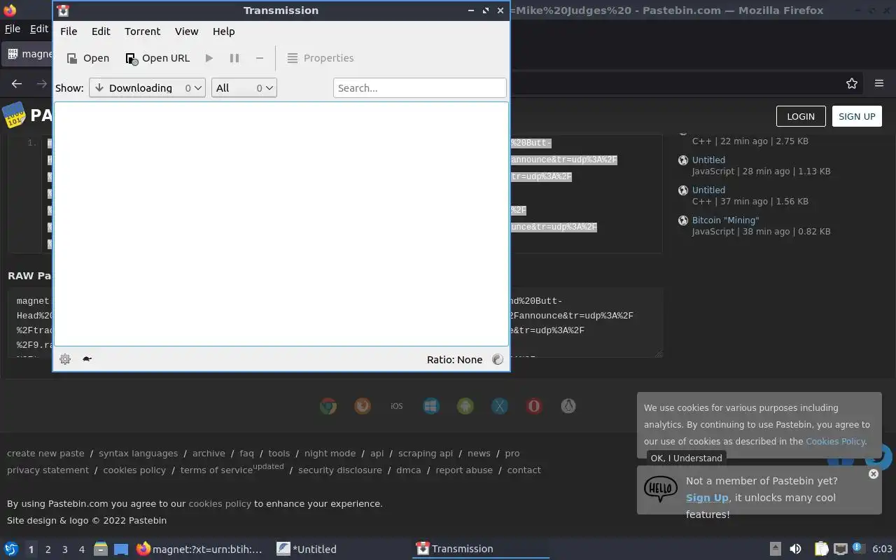The image size is (896, 560).
Task: Click the macOS X app icon
Action: coord(500,406)
